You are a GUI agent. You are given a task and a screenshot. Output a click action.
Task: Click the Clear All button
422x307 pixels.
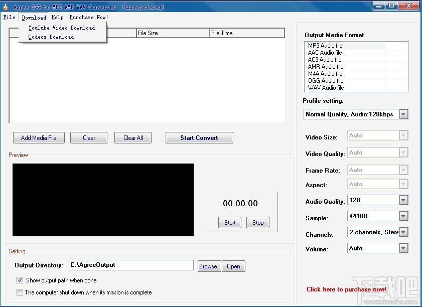(x=133, y=138)
